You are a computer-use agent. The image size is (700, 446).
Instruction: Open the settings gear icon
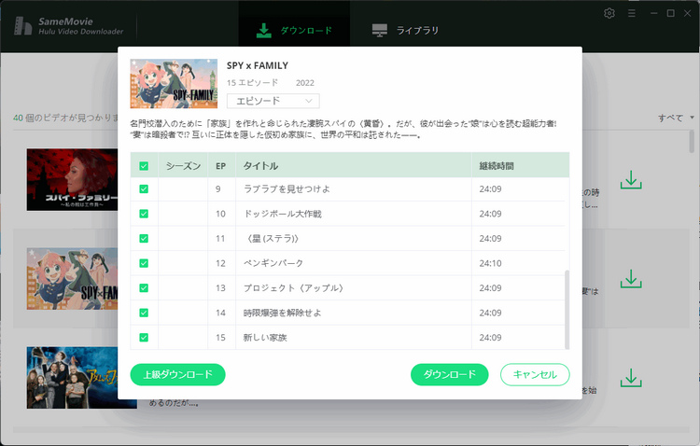coord(609,13)
